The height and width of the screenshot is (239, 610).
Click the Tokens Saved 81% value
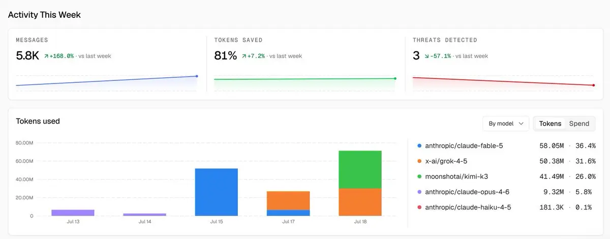[226, 55]
